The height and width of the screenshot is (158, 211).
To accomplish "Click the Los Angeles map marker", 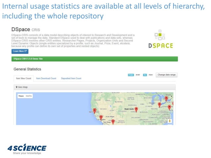I will click(101, 118).
